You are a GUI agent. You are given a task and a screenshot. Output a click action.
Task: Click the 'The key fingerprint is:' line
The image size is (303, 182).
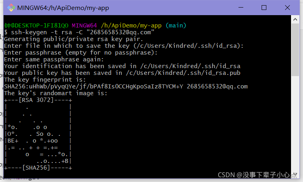tap(45, 80)
